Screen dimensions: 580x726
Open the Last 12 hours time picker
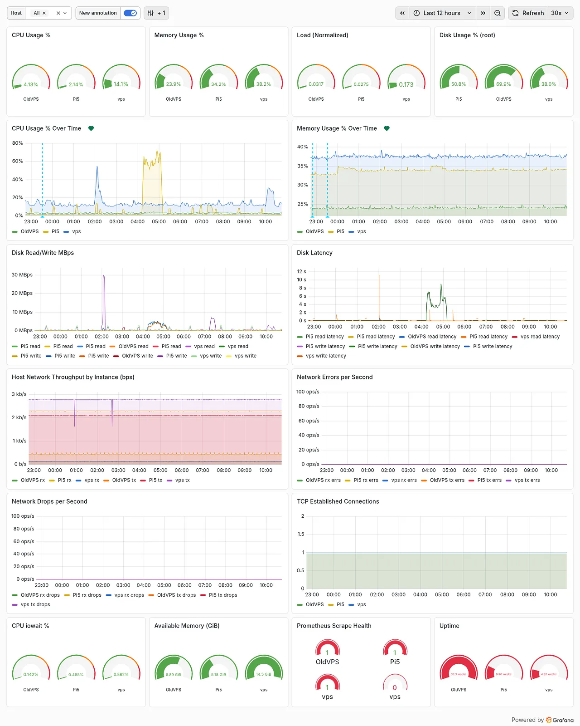coord(442,13)
